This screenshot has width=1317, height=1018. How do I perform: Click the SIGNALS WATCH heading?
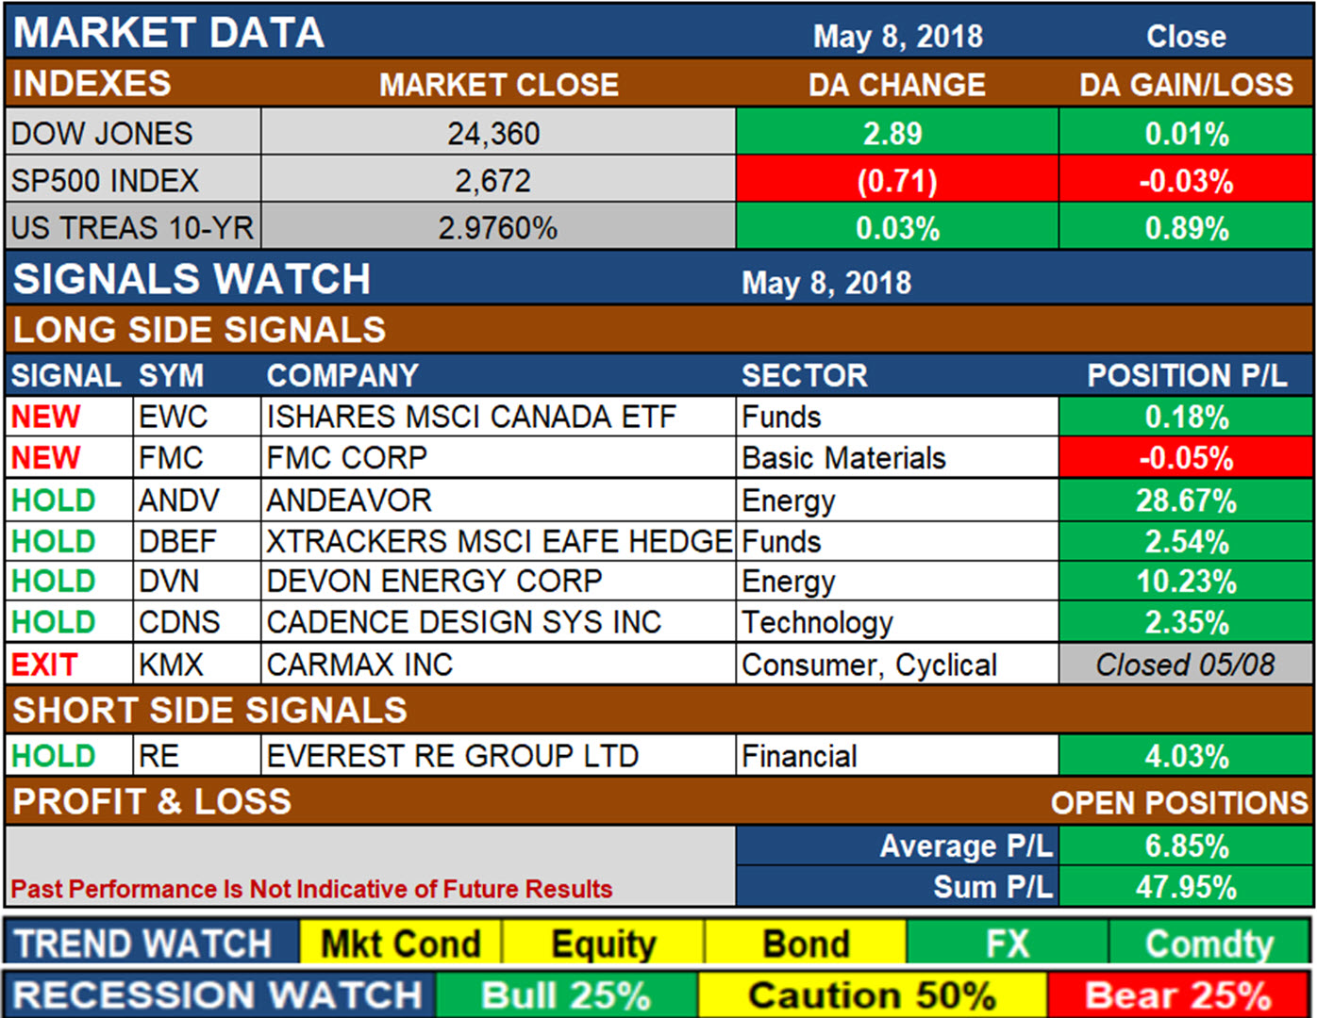click(x=192, y=279)
